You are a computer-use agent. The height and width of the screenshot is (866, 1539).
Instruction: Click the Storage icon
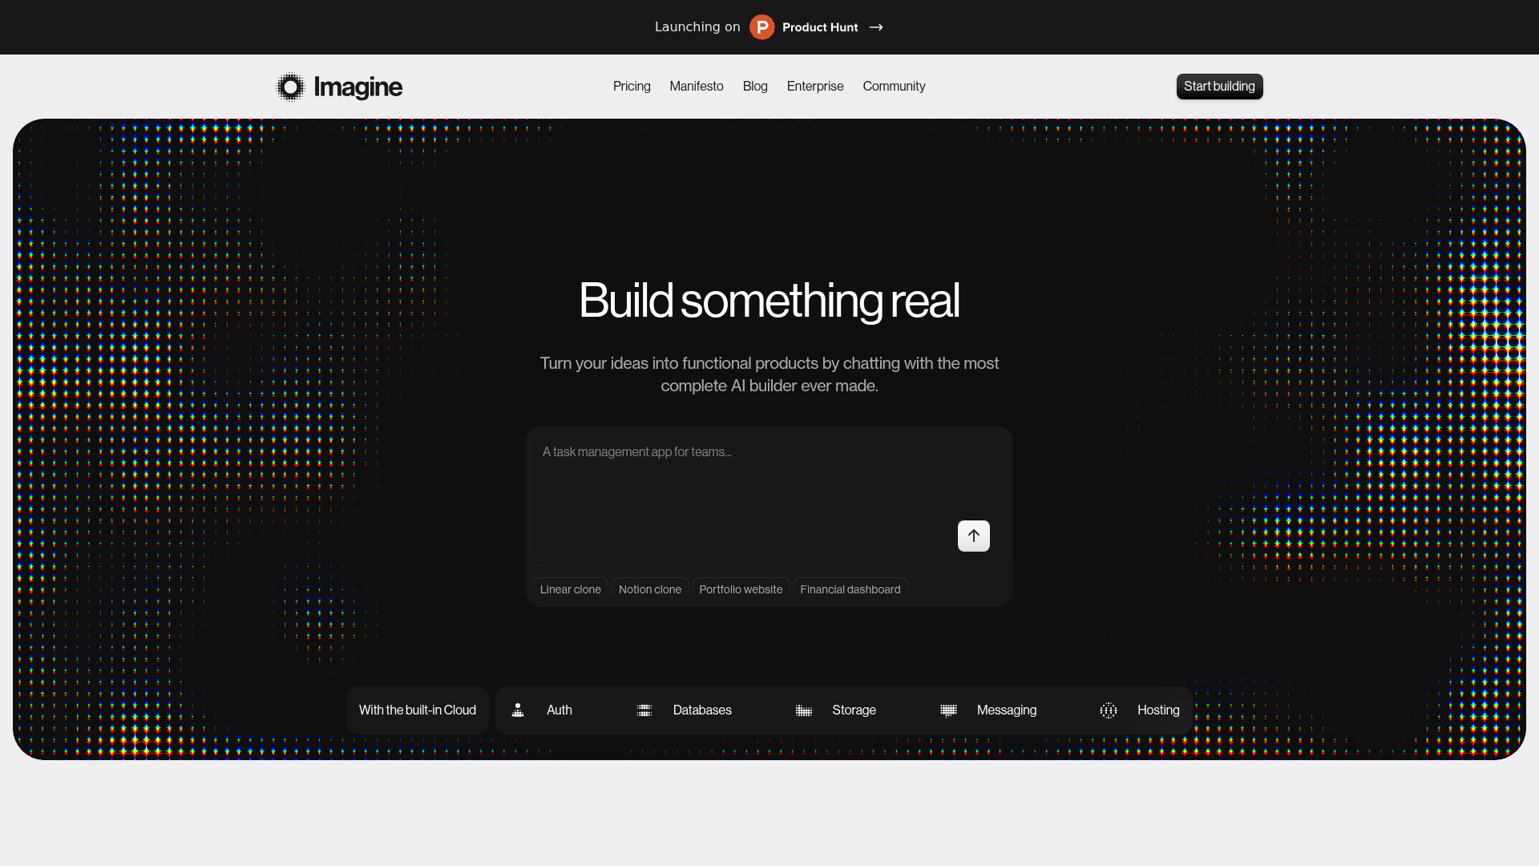click(x=804, y=710)
